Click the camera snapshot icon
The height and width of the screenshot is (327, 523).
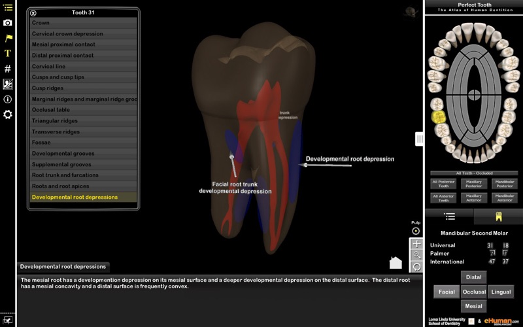[8, 23]
